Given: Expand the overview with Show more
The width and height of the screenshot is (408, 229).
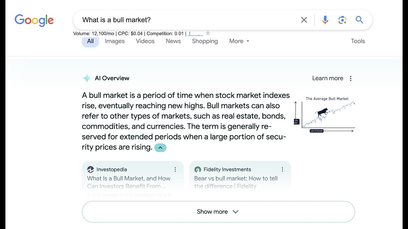Looking at the screenshot, I should (x=218, y=212).
